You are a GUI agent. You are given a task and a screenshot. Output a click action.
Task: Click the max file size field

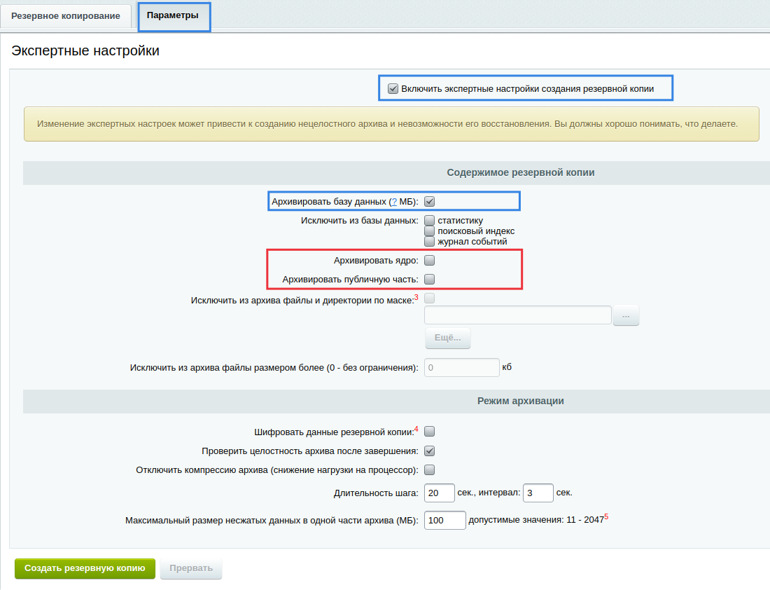461,368
